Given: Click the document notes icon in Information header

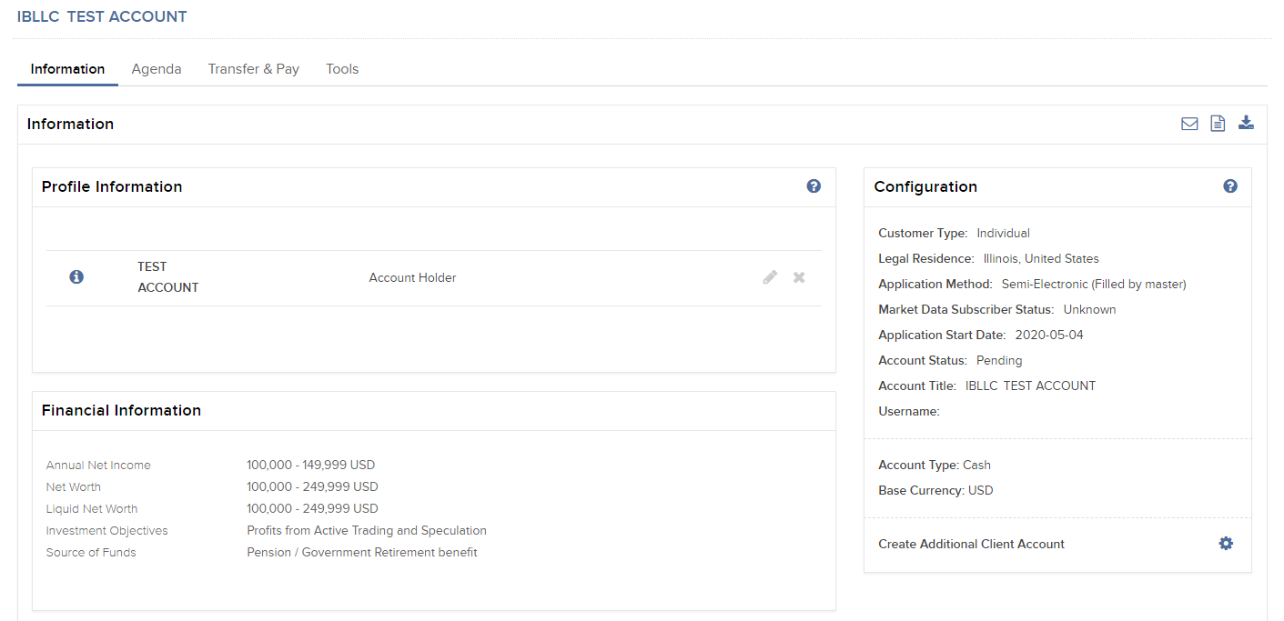Looking at the screenshot, I should point(1218,123).
